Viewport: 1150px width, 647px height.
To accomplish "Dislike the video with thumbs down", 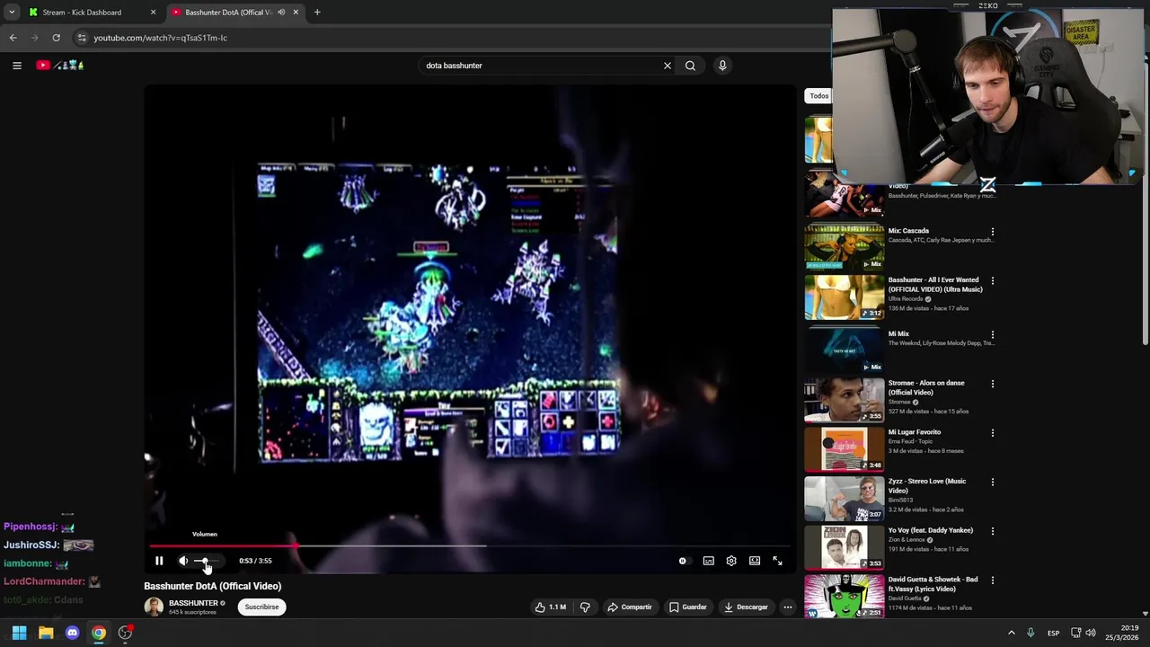I will pos(585,607).
